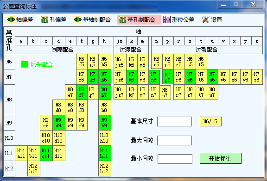Select the H6/js5 transition fit cell
This screenshot has height=181, width=267.
click(x=120, y=62)
